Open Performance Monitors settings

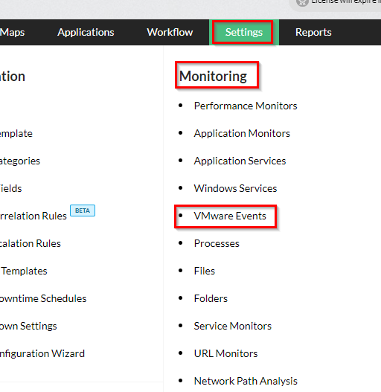(246, 106)
